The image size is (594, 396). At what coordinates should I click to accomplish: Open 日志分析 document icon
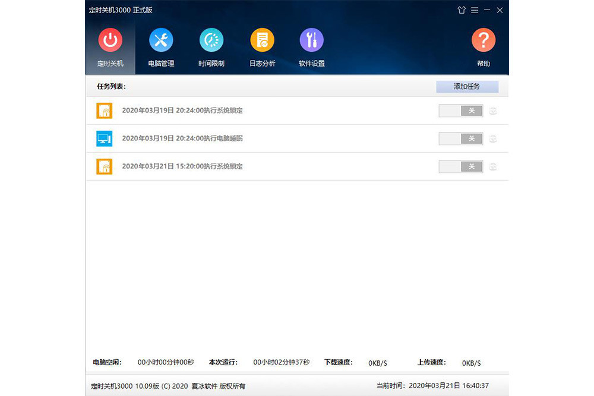click(x=262, y=41)
